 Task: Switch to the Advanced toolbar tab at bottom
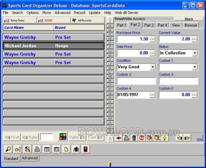(30, 158)
